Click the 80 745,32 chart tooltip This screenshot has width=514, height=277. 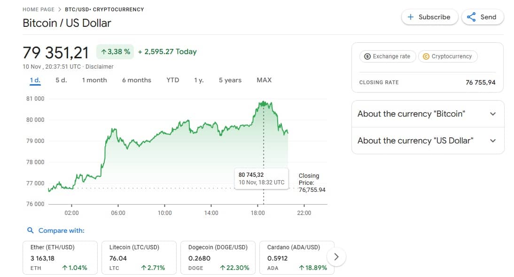(262, 179)
